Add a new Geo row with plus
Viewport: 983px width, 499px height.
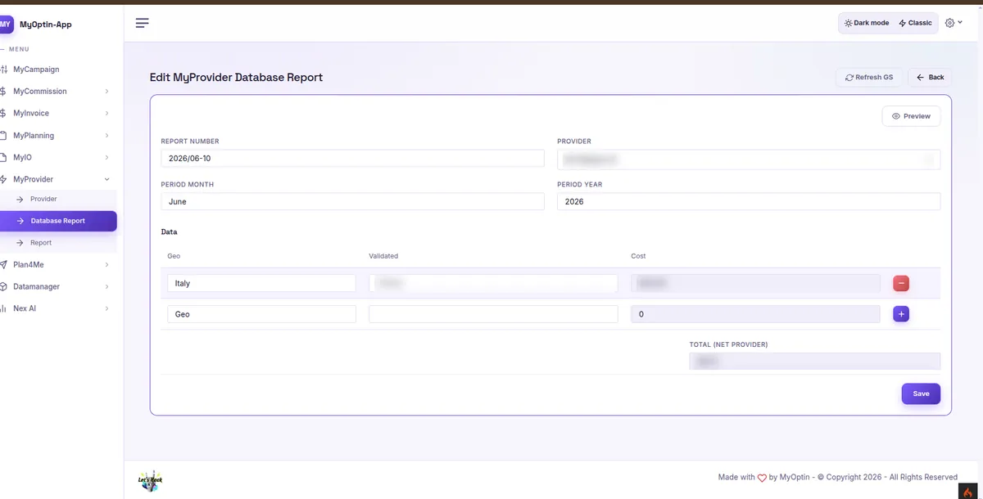[901, 314]
